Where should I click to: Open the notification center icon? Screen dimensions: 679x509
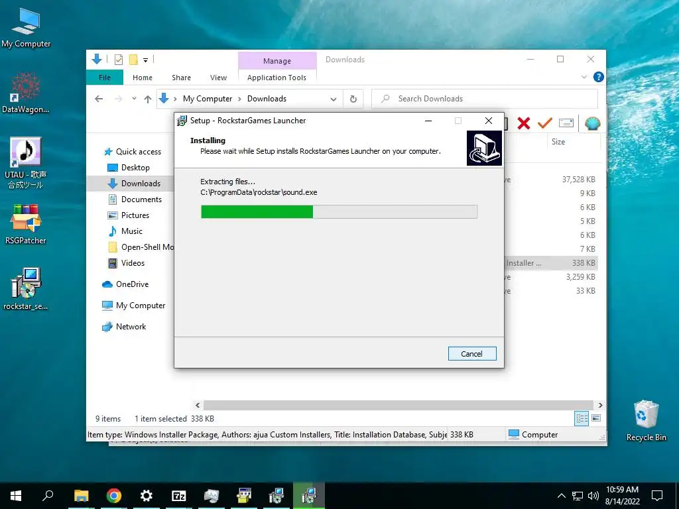pyautogui.click(x=657, y=496)
